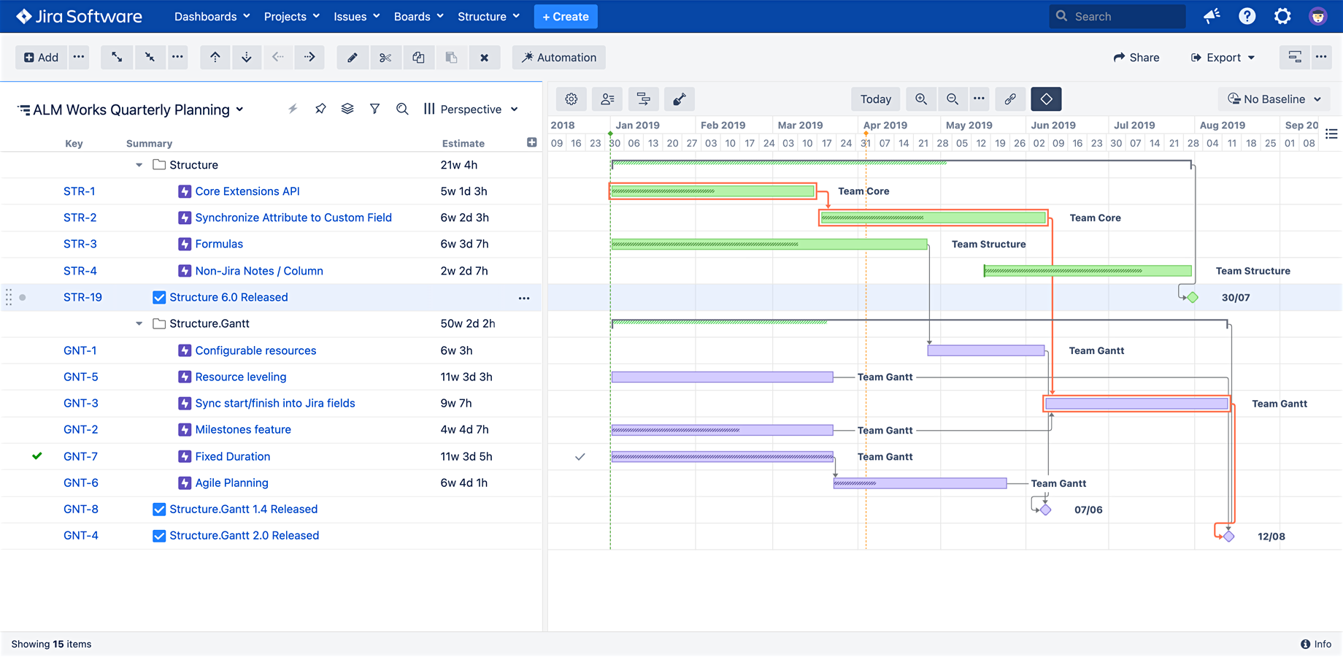Screen dimensions: 1343x657
Task: Open Gantt settings gear icon
Action: (x=572, y=99)
